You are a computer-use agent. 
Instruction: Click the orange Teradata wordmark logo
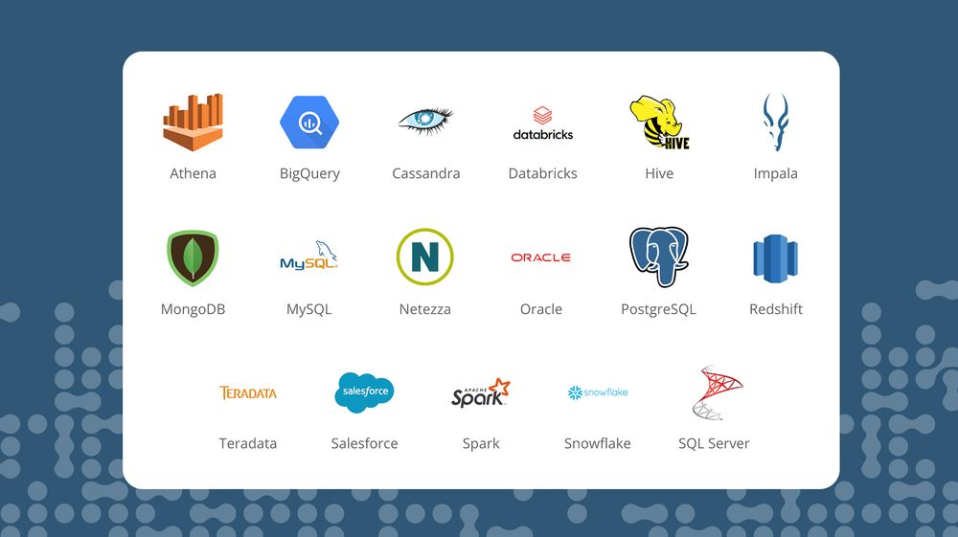click(x=248, y=392)
